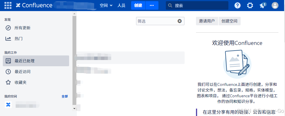The image size is (285, 116).
Task: Click sidebar scrollbar up arrow
Action: click(74, 14)
